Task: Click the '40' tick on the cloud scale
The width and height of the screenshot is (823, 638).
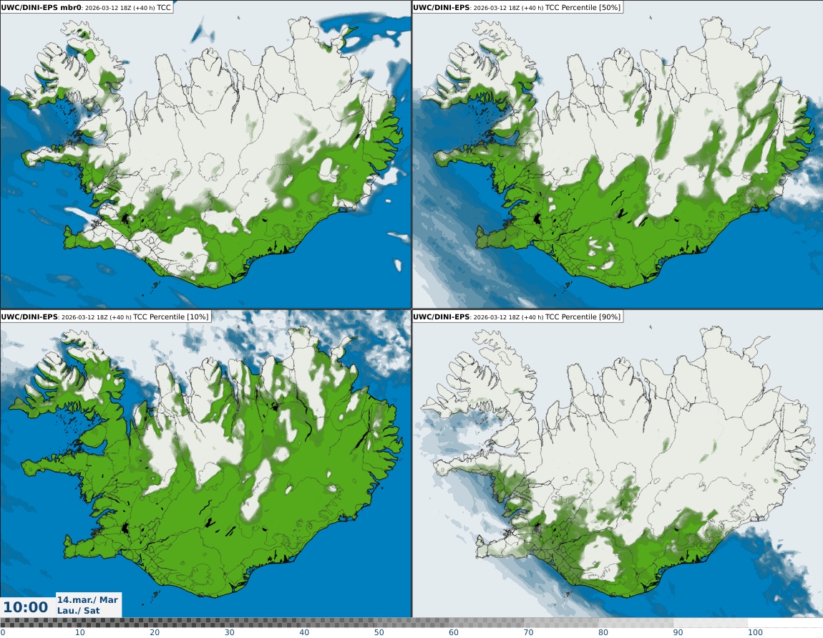Action: (304, 632)
